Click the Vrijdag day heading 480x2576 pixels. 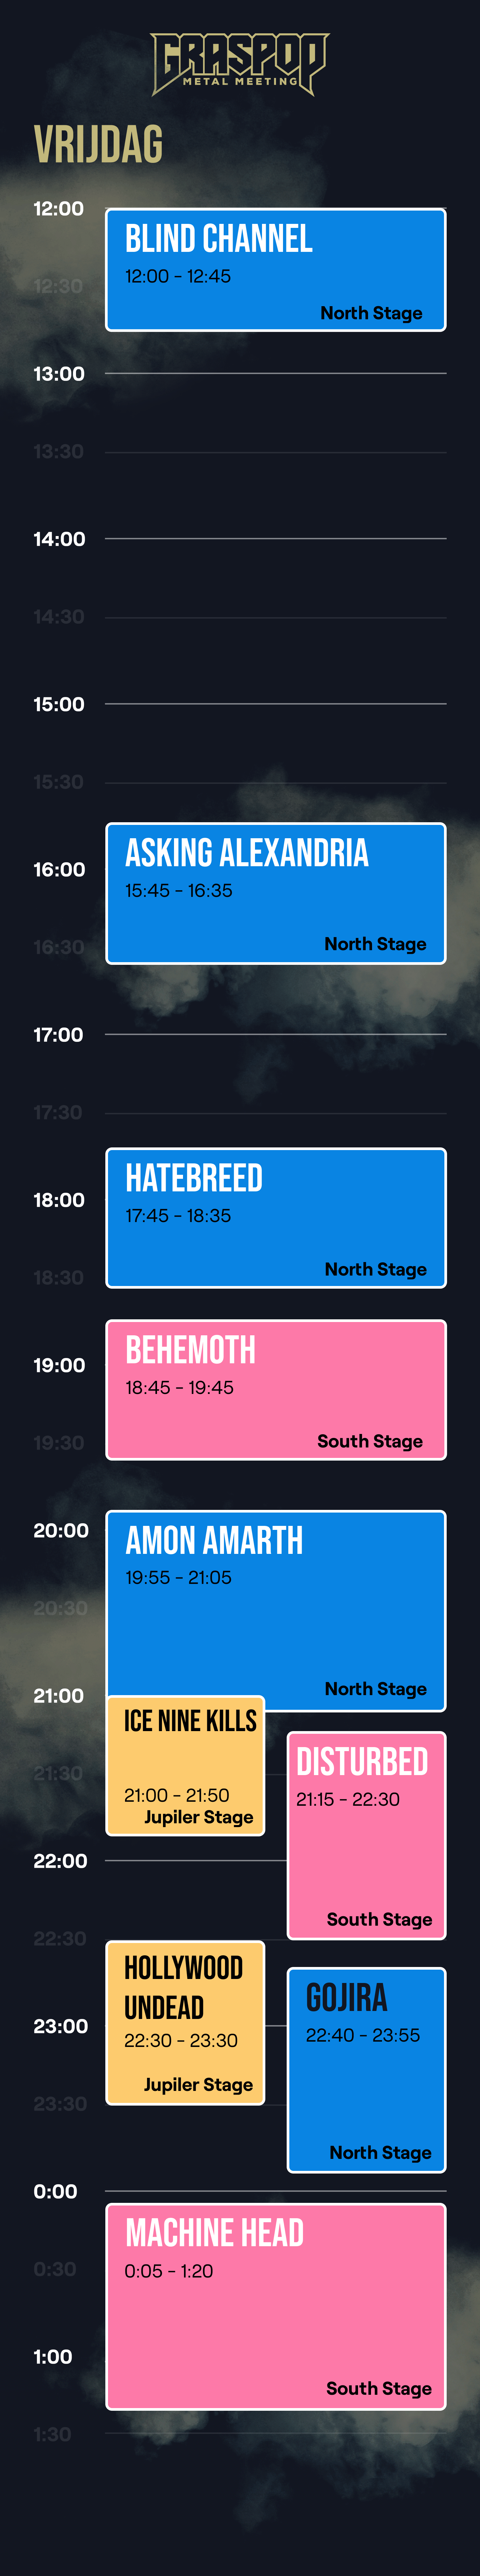point(98,145)
